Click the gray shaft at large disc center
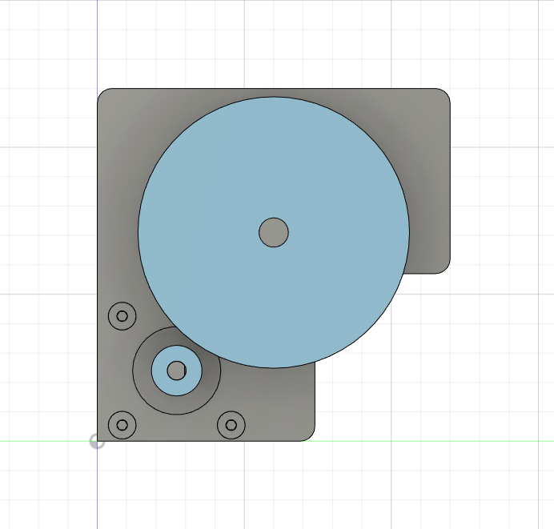Screen dimensions: 554x529 click(x=274, y=232)
